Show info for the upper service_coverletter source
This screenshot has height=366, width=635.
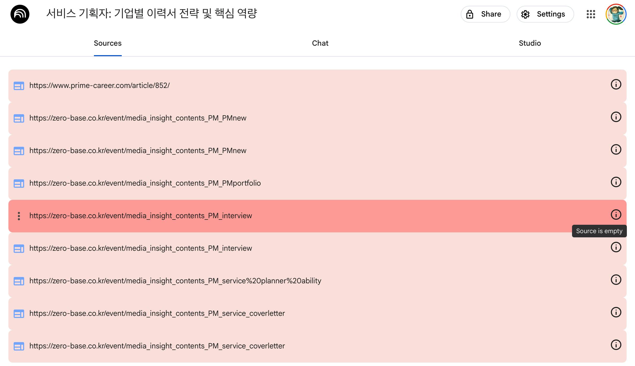616,312
